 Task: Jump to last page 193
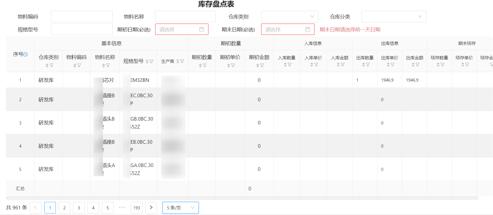tap(137, 208)
